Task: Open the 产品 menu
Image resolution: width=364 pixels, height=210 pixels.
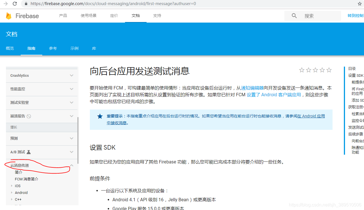Action: tap(63, 16)
